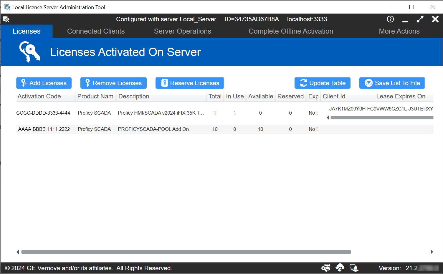
Task: Click the PROFICYSCADA-POOL Add On description
Action: click(153, 129)
